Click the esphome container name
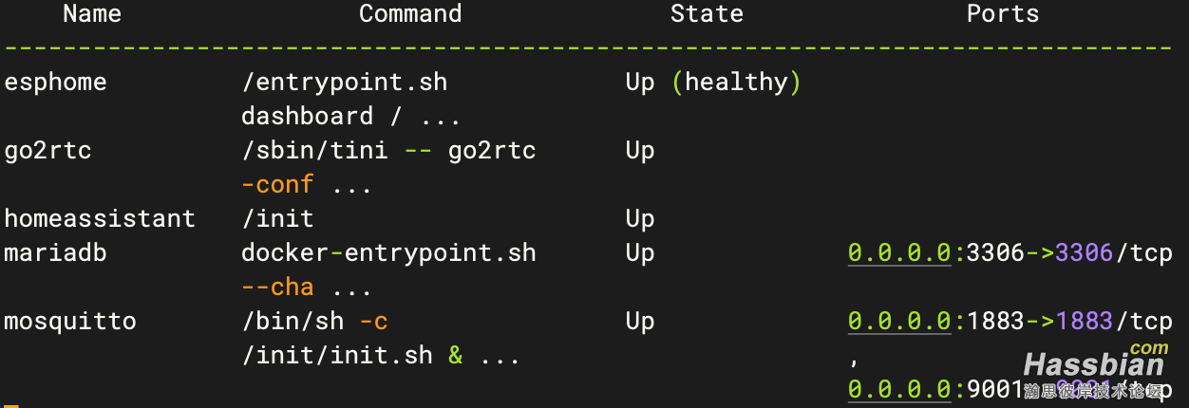Image resolution: width=1189 pixels, height=408 pixels. point(55,83)
